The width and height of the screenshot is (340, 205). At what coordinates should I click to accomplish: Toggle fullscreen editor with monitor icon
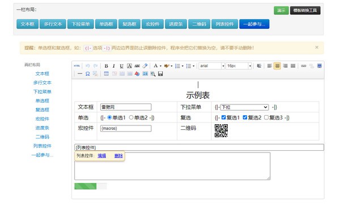pyautogui.click(x=320, y=66)
